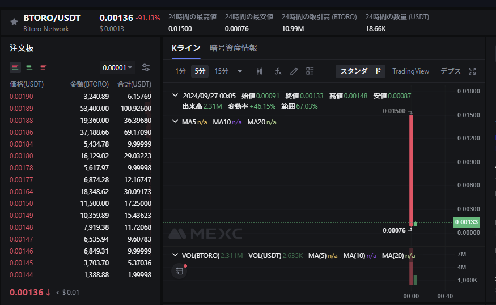Click the 24時間の最安値 0.00076 value
This screenshot has height=305, width=496.
pyautogui.click(x=236, y=29)
